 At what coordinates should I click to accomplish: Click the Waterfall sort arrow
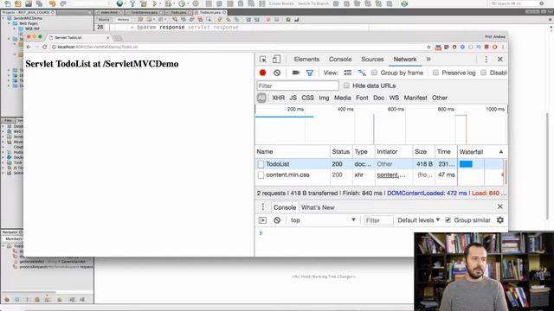point(501,152)
